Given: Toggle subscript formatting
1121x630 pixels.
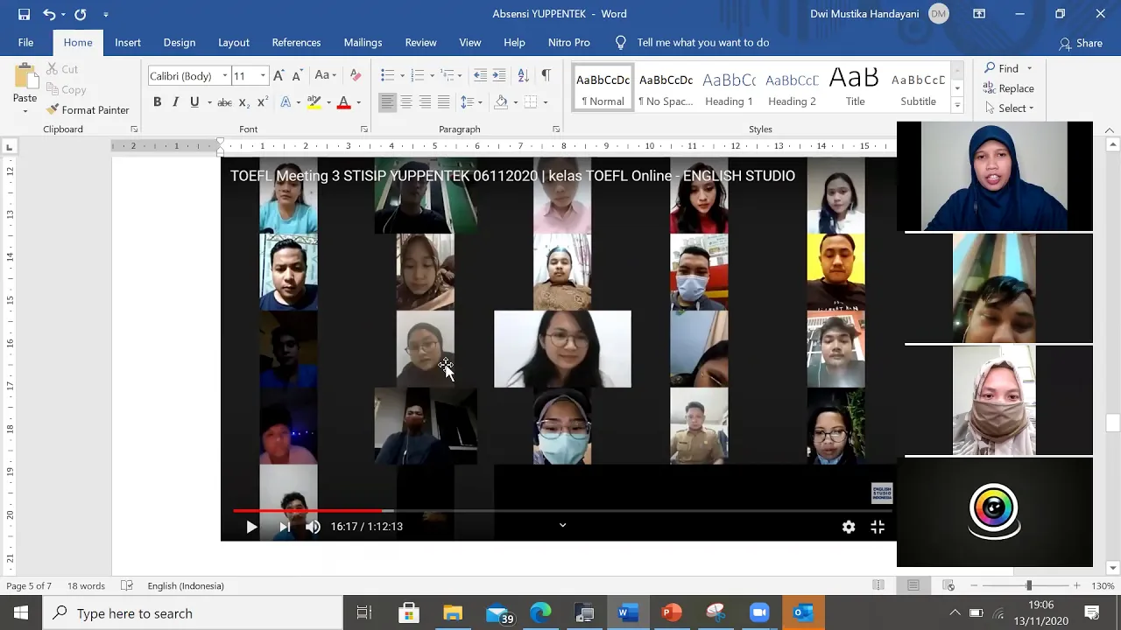Looking at the screenshot, I should (243, 102).
